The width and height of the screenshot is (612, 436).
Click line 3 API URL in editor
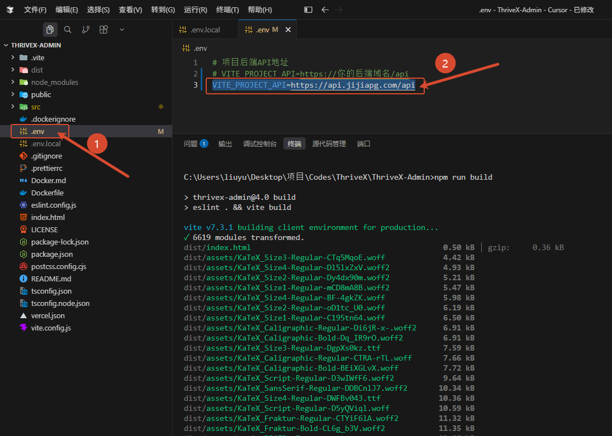353,85
